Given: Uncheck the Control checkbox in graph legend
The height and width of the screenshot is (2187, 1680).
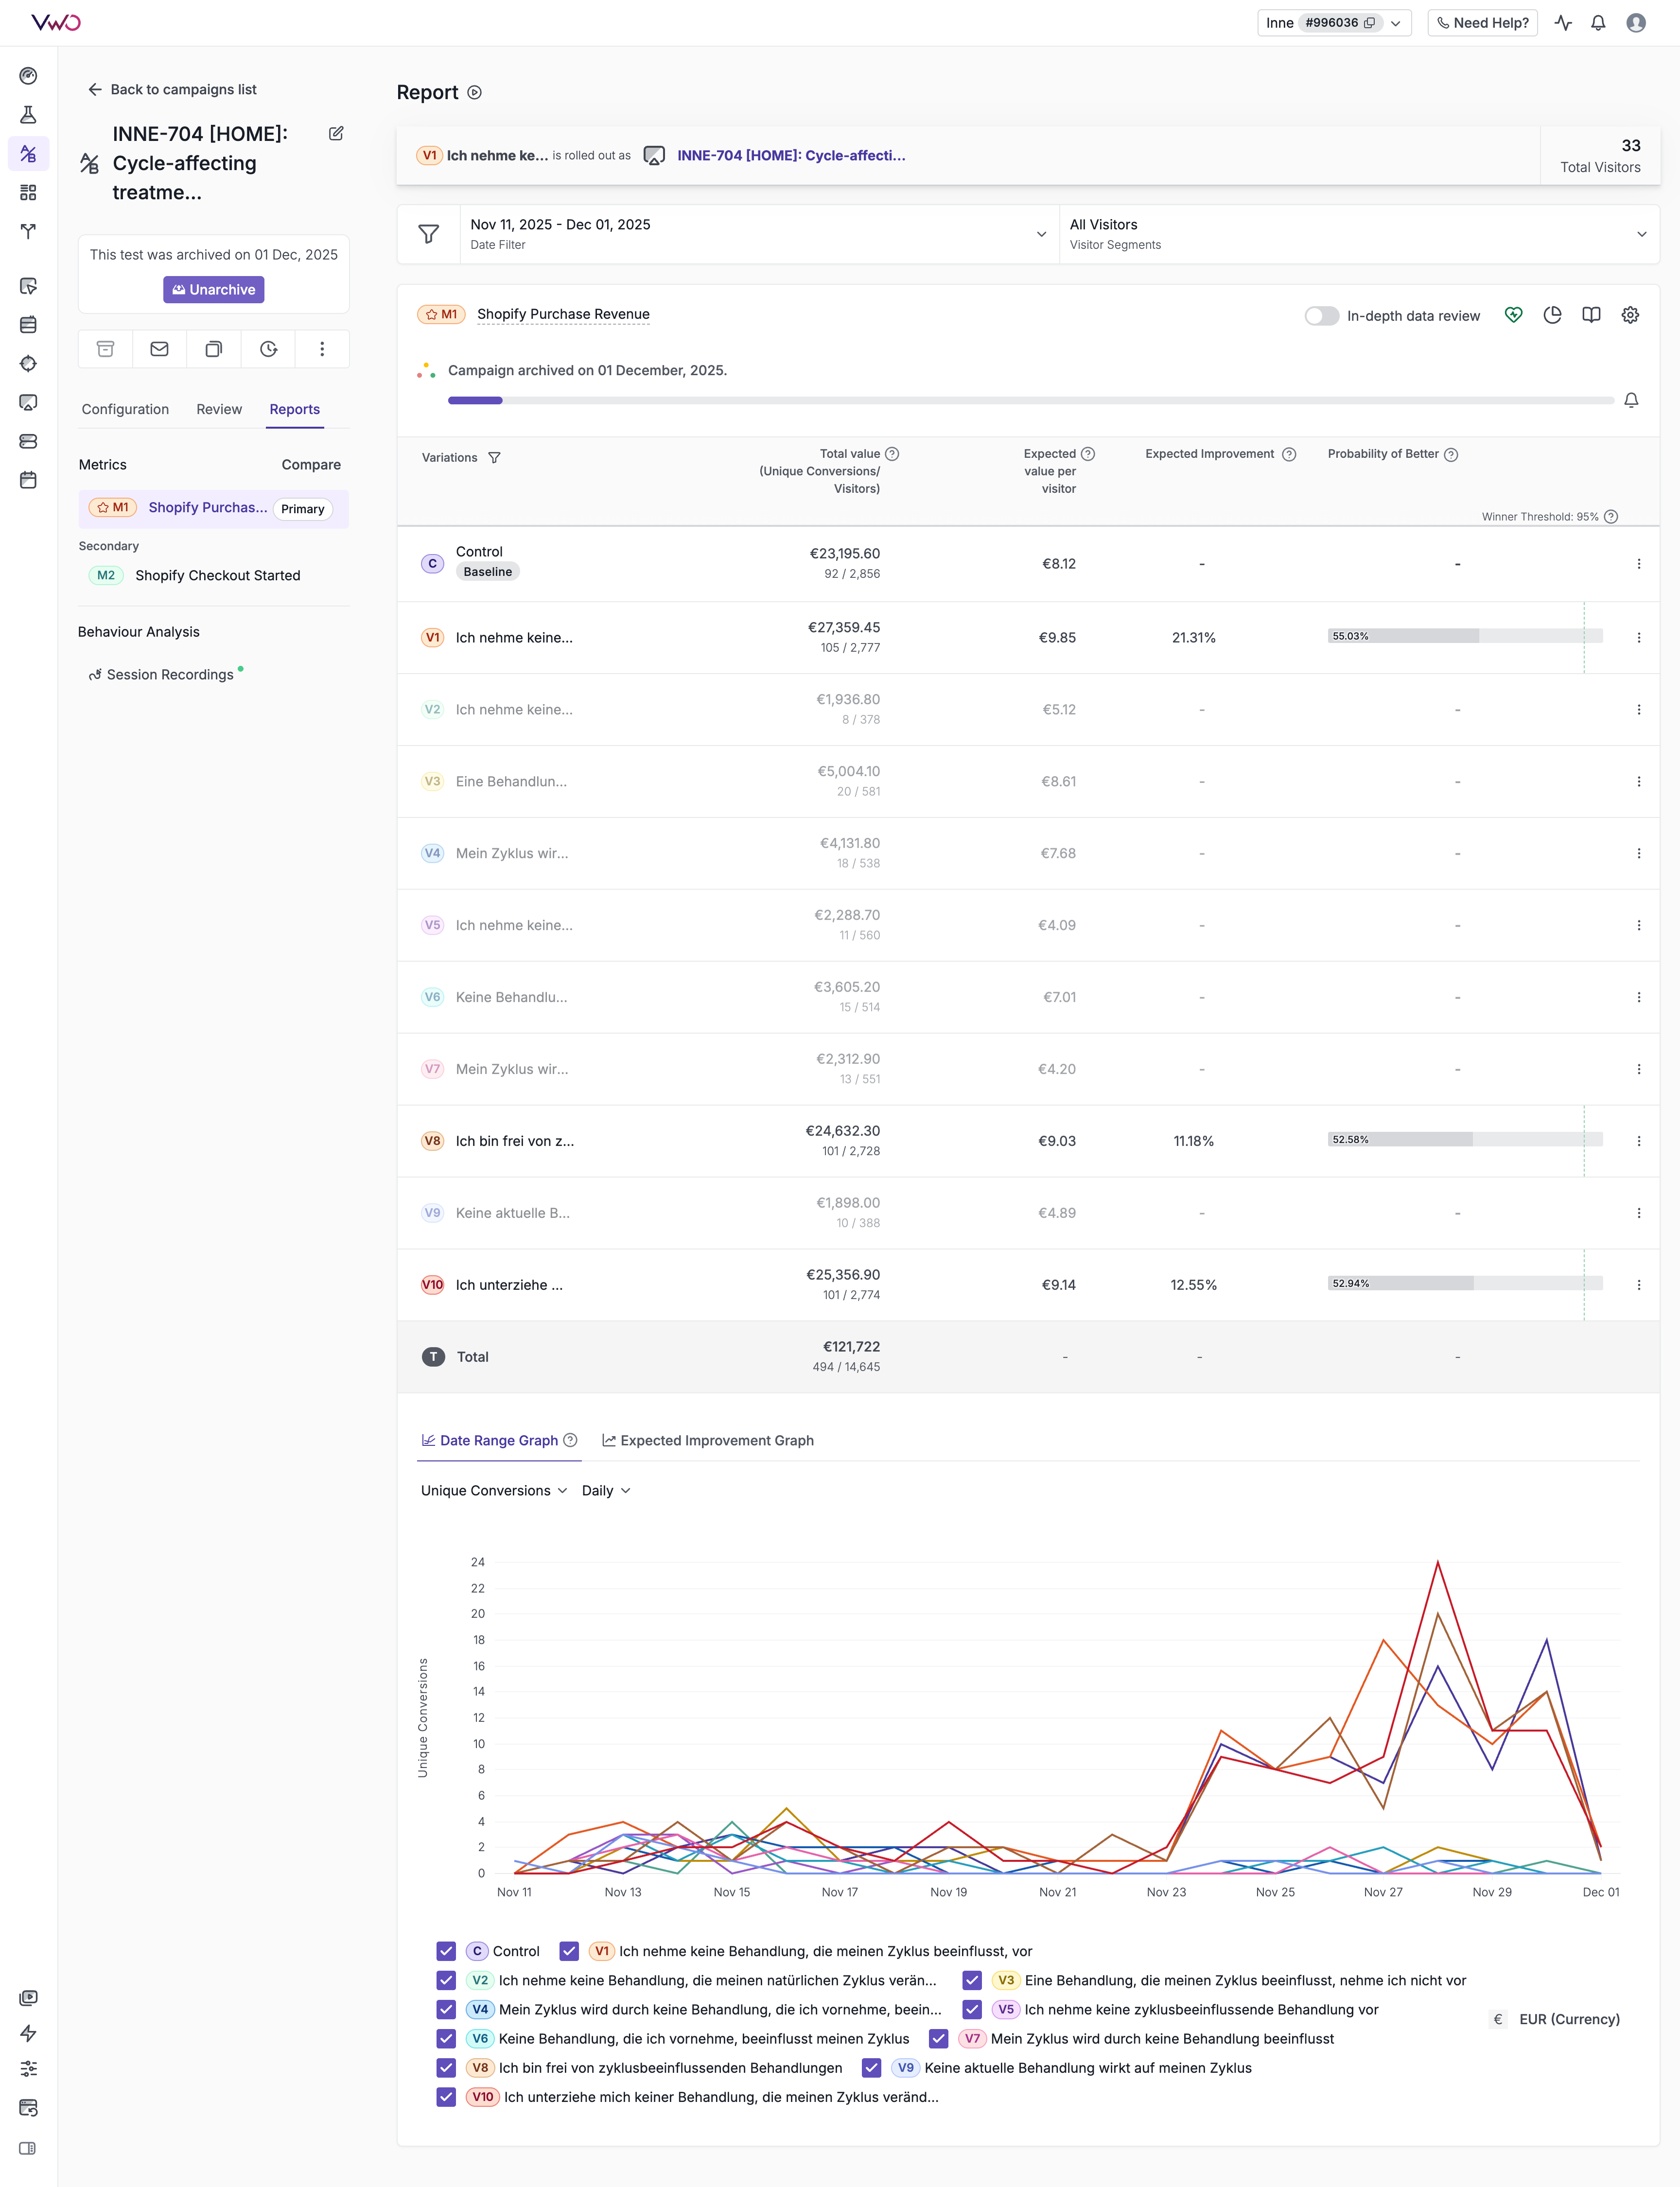Looking at the screenshot, I should coord(446,1951).
